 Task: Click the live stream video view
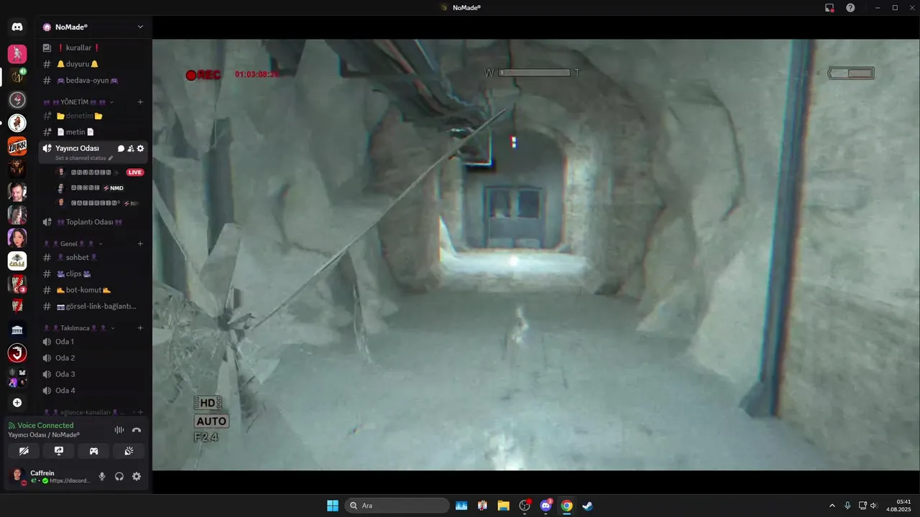[x=536, y=255]
